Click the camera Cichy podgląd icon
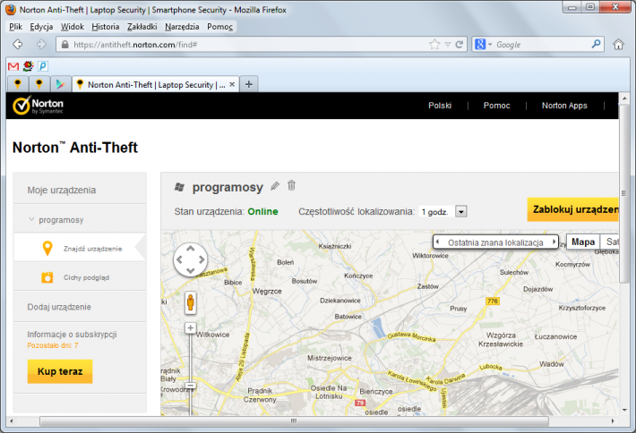This screenshot has width=636, height=433. 47,277
